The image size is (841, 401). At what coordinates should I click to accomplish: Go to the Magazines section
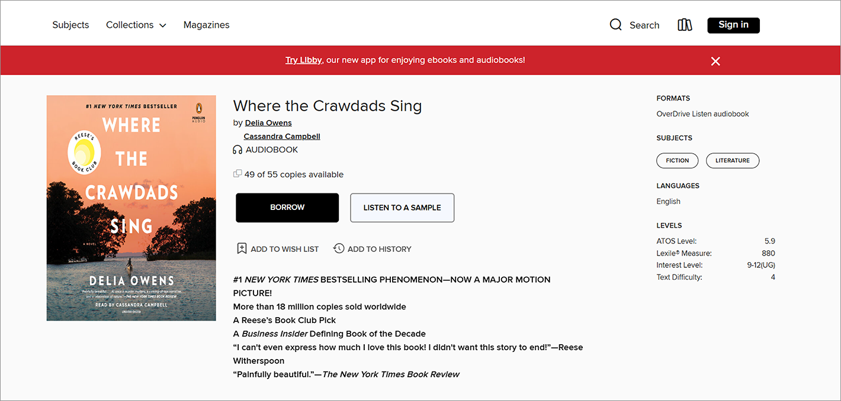206,25
